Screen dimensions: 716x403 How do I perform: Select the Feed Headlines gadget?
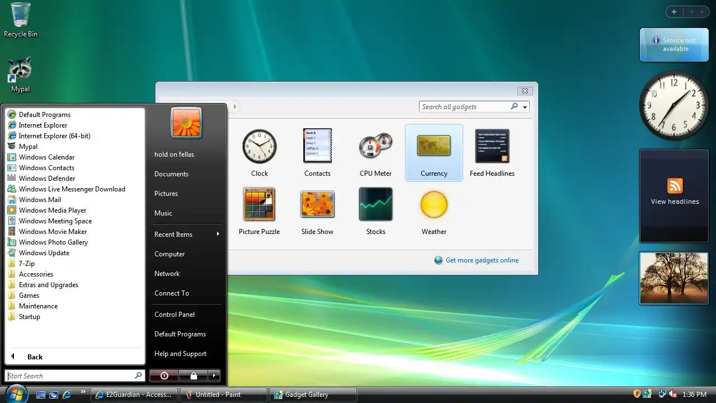click(492, 153)
